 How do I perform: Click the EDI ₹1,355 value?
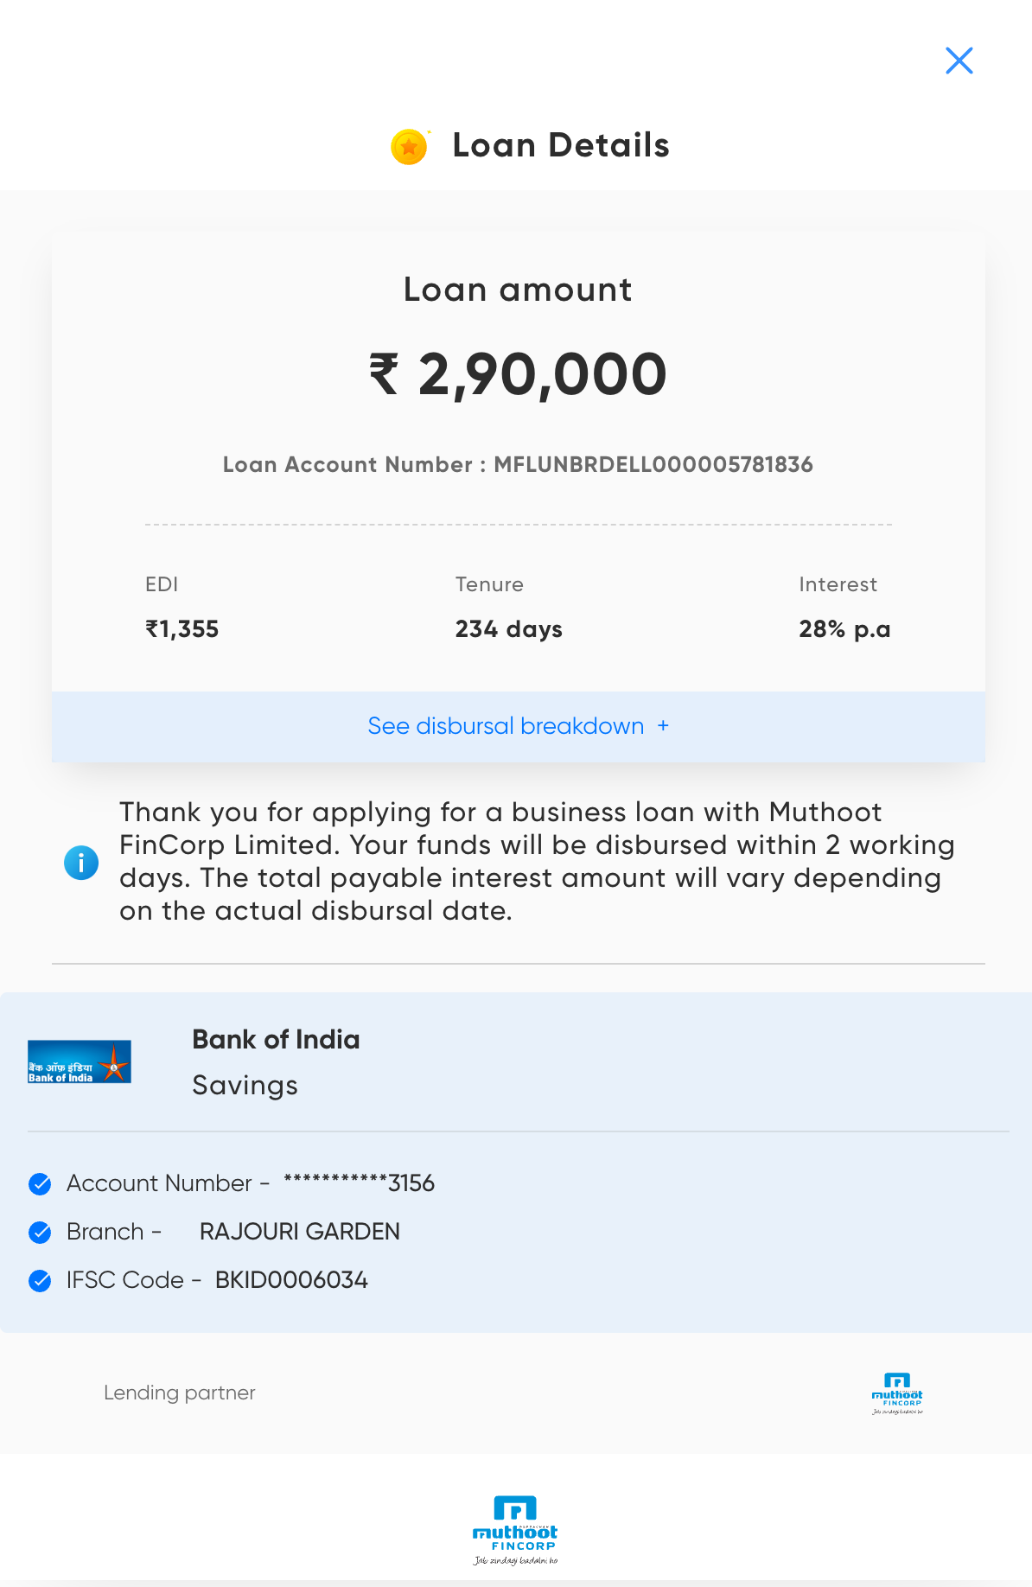click(182, 629)
